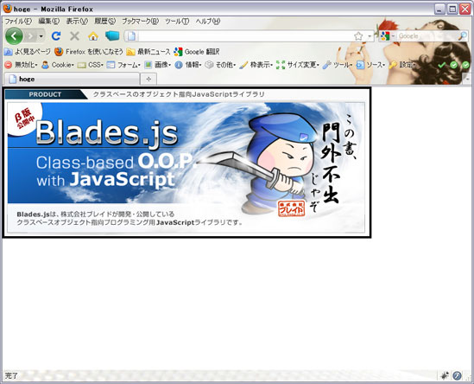This screenshot has height=384, width=474.
Task: Expand the ツール wrench toolbar menu
Action: pos(337,65)
